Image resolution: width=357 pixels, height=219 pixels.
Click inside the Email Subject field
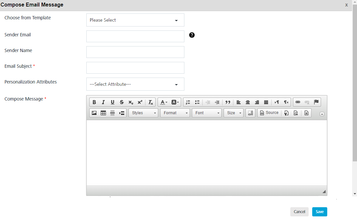click(135, 68)
